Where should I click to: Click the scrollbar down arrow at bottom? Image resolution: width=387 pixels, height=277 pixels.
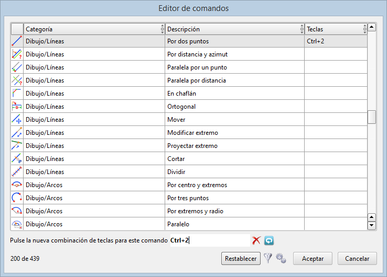372,225
